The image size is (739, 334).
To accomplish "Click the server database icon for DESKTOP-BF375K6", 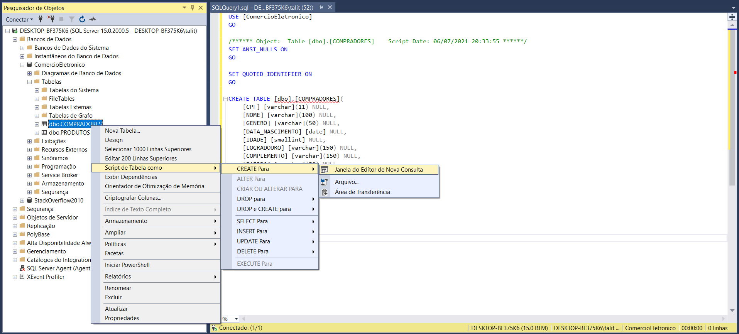I will coord(15,30).
